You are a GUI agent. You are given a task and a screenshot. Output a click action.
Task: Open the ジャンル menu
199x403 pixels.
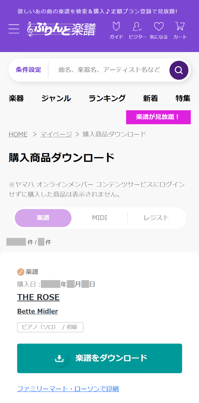(x=56, y=98)
